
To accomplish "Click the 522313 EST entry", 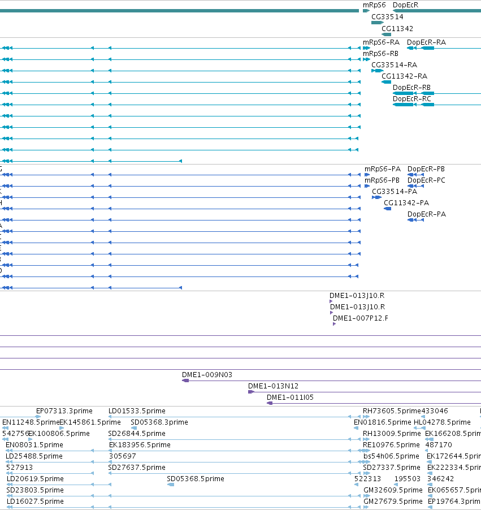I will (x=367, y=479).
